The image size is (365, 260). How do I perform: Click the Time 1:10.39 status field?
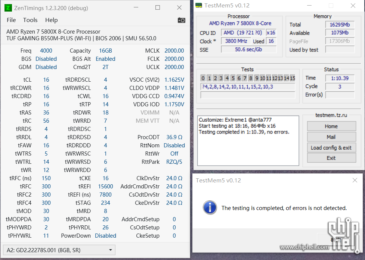tap(340, 78)
